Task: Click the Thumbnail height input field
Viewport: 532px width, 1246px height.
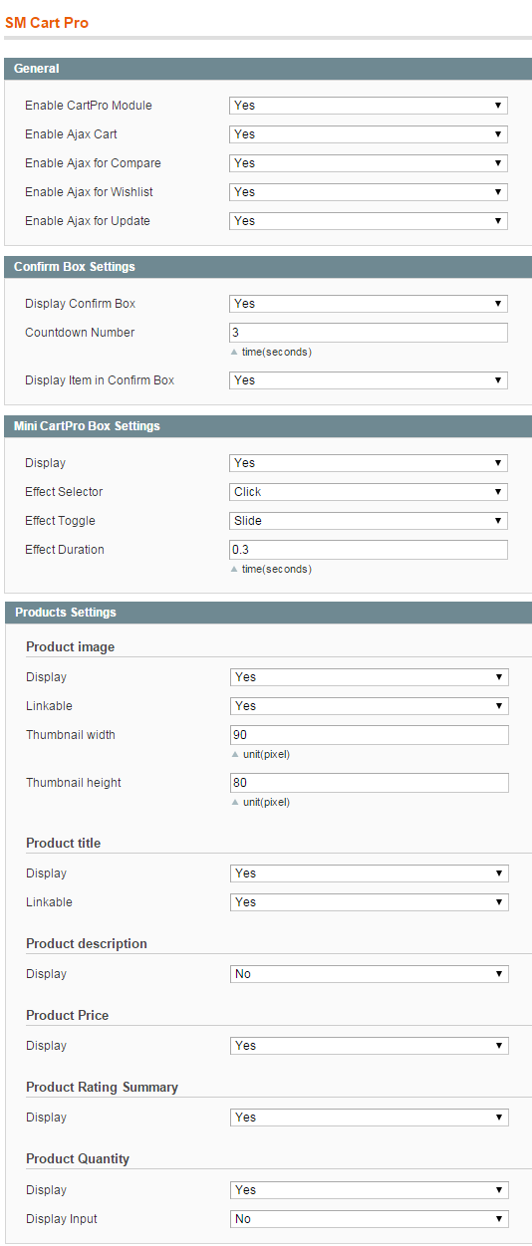Action: (x=370, y=783)
